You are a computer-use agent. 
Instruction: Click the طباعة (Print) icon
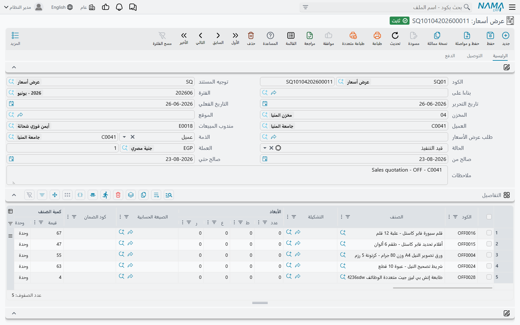point(377,35)
